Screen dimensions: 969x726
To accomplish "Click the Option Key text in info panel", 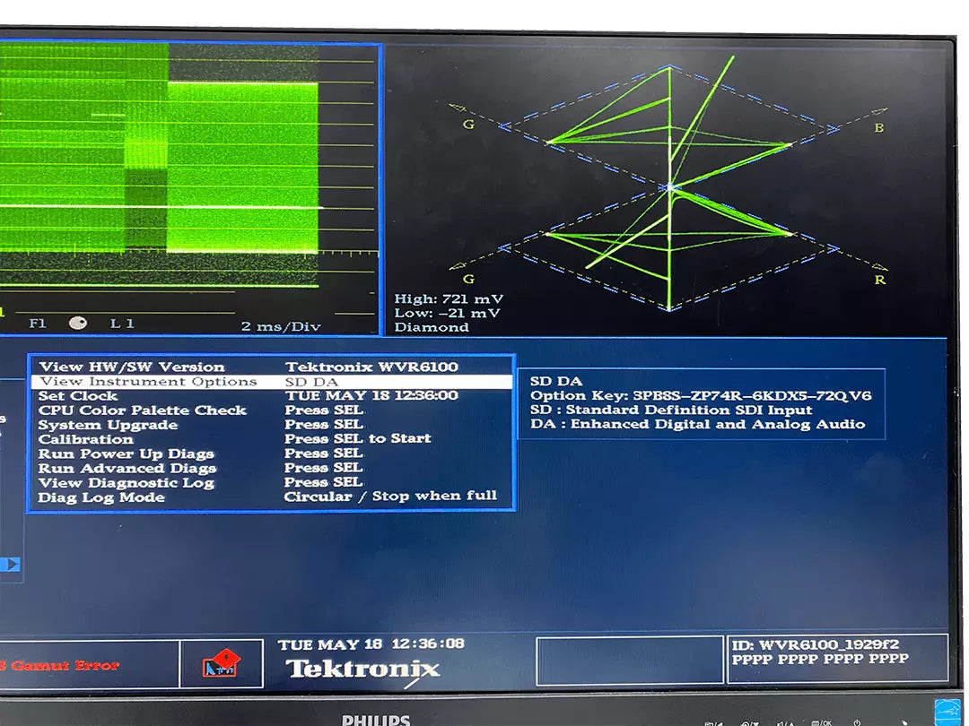I will [x=700, y=395].
